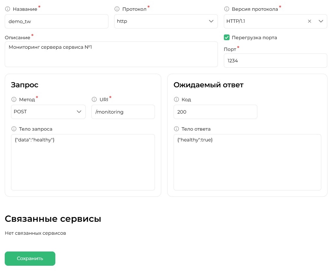The image size is (332, 273).
Task: Open the Протокол dropdown
Action: pyautogui.click(x=211, y=21)
